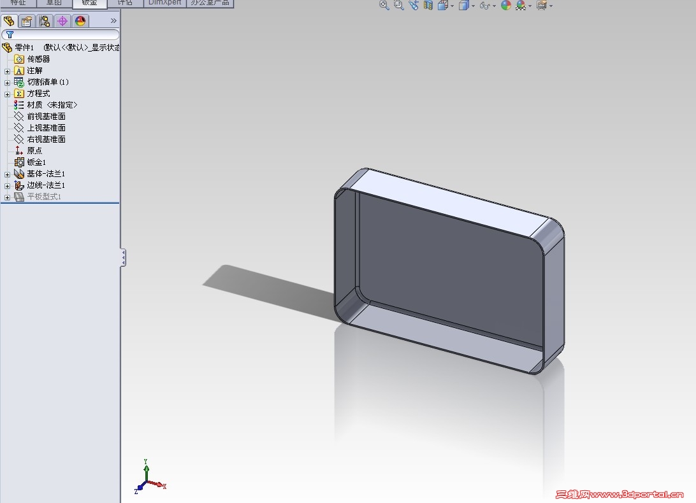This screenshot has width=696, height=503.
Task: Open the View Orientation dropdown arrow
Action: click(x=453, y=6)
